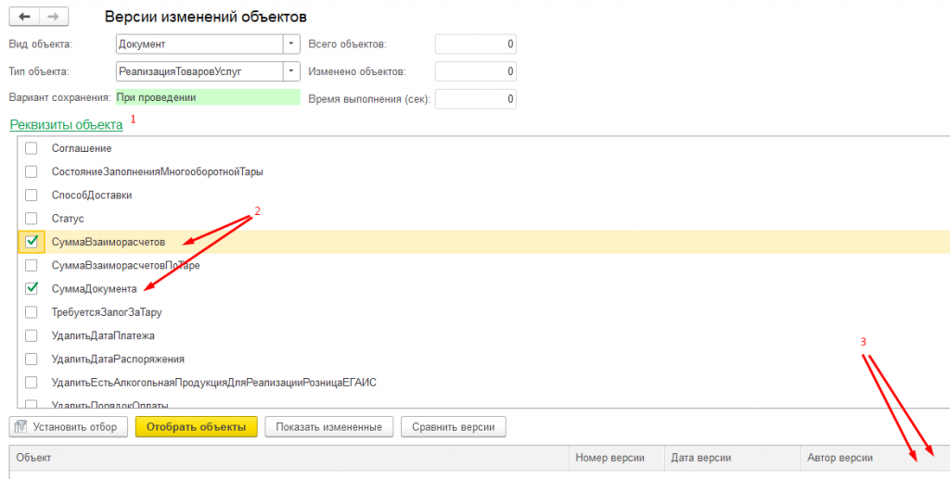950x479 pixels.
Task: Click Показать измененные button
Action: tap(329, 427)
